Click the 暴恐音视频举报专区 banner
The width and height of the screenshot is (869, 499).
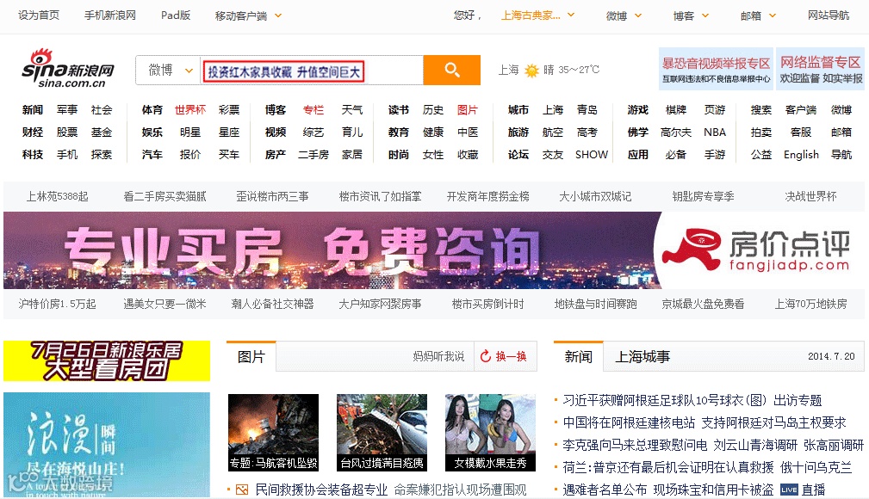pos(716,69)
